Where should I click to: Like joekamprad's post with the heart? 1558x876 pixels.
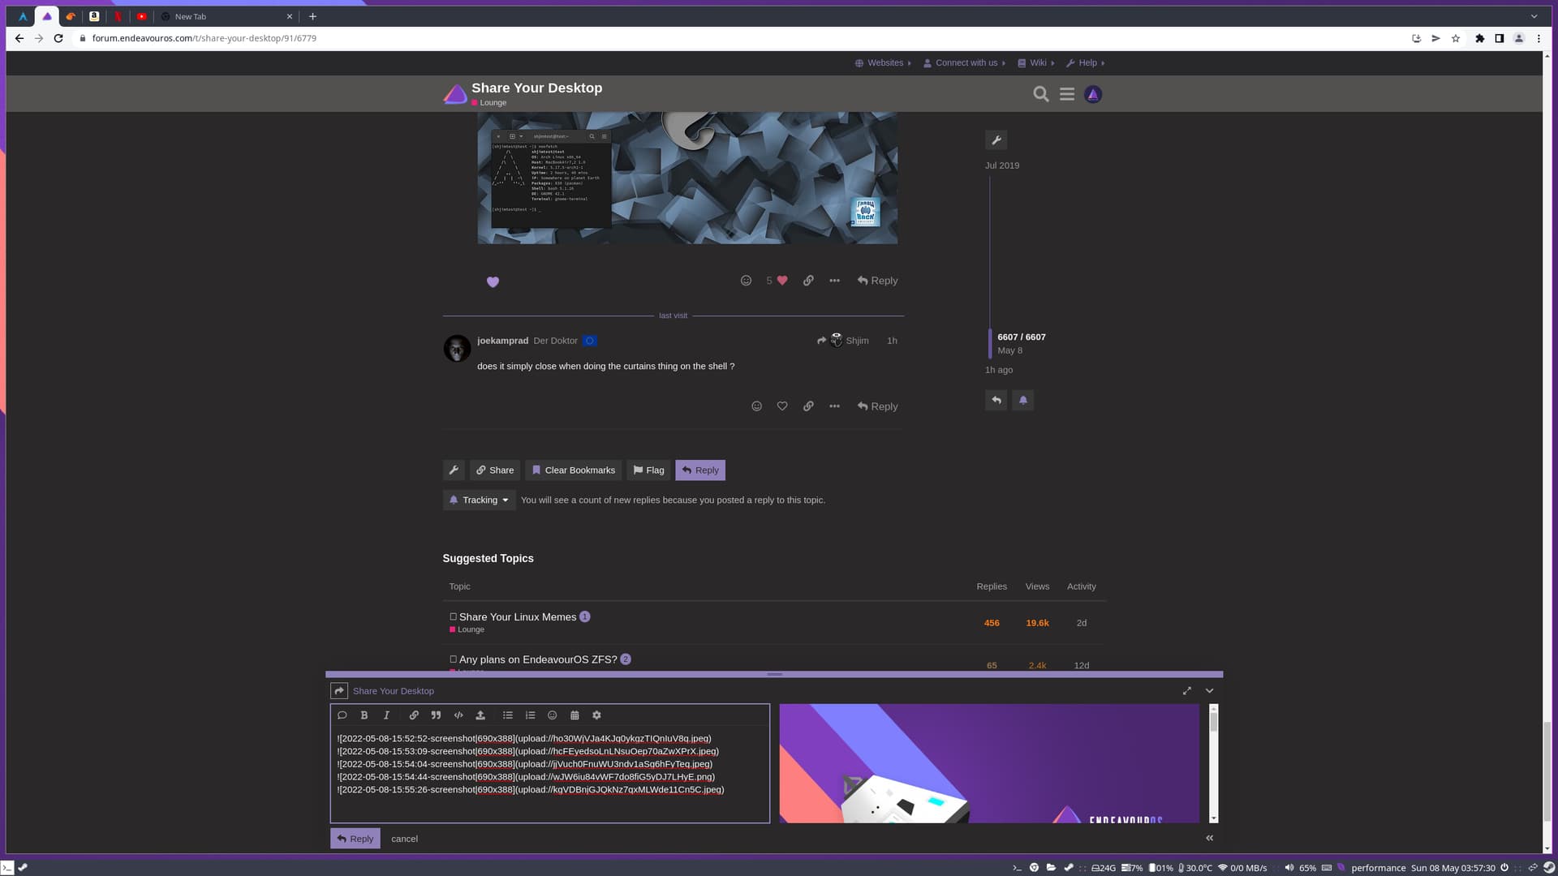(x=782, y=406)
